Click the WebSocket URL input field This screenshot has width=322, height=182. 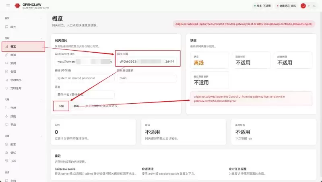[85, 61]
